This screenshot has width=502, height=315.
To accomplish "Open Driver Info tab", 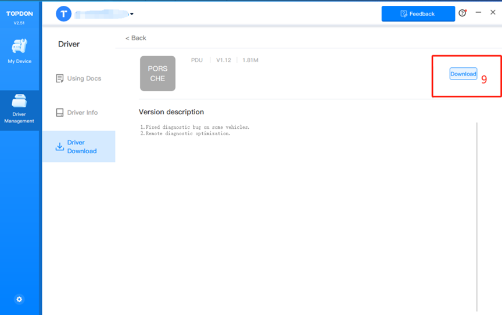I will tap(77, 113).
